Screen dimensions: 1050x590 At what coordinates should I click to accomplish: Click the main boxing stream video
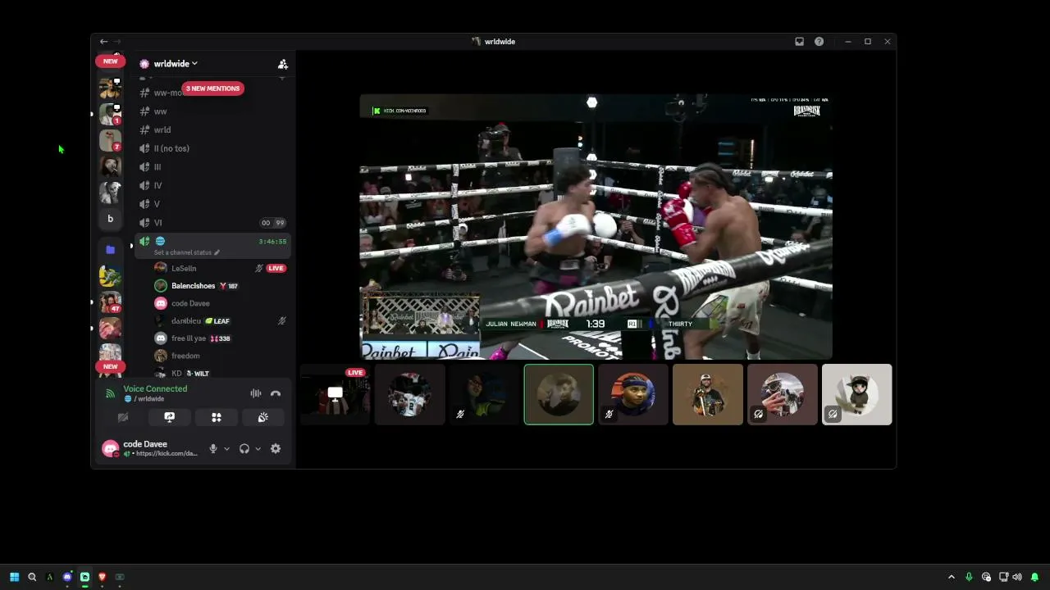coord(596,227)
